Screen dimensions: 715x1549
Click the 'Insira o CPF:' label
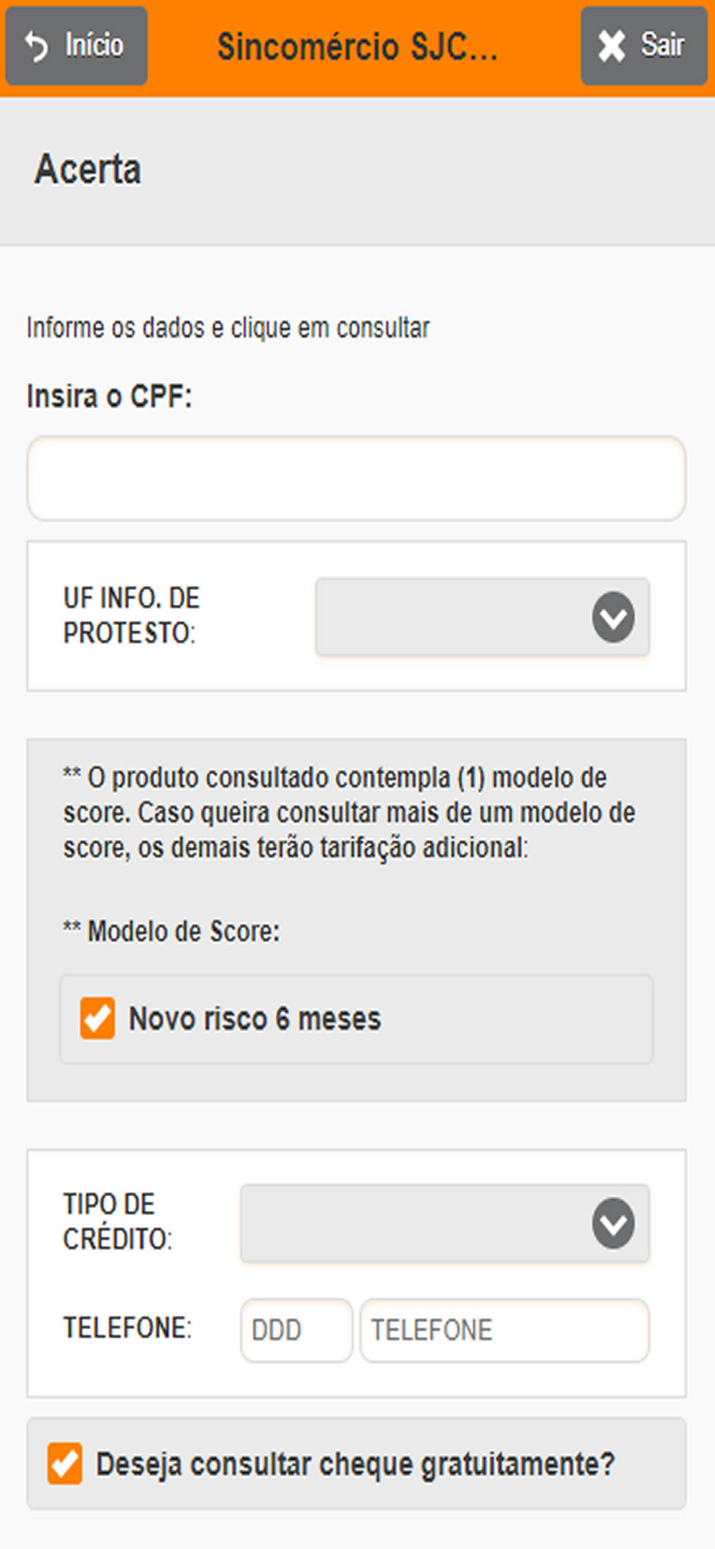pyautogui.click(x=109, y=397)
